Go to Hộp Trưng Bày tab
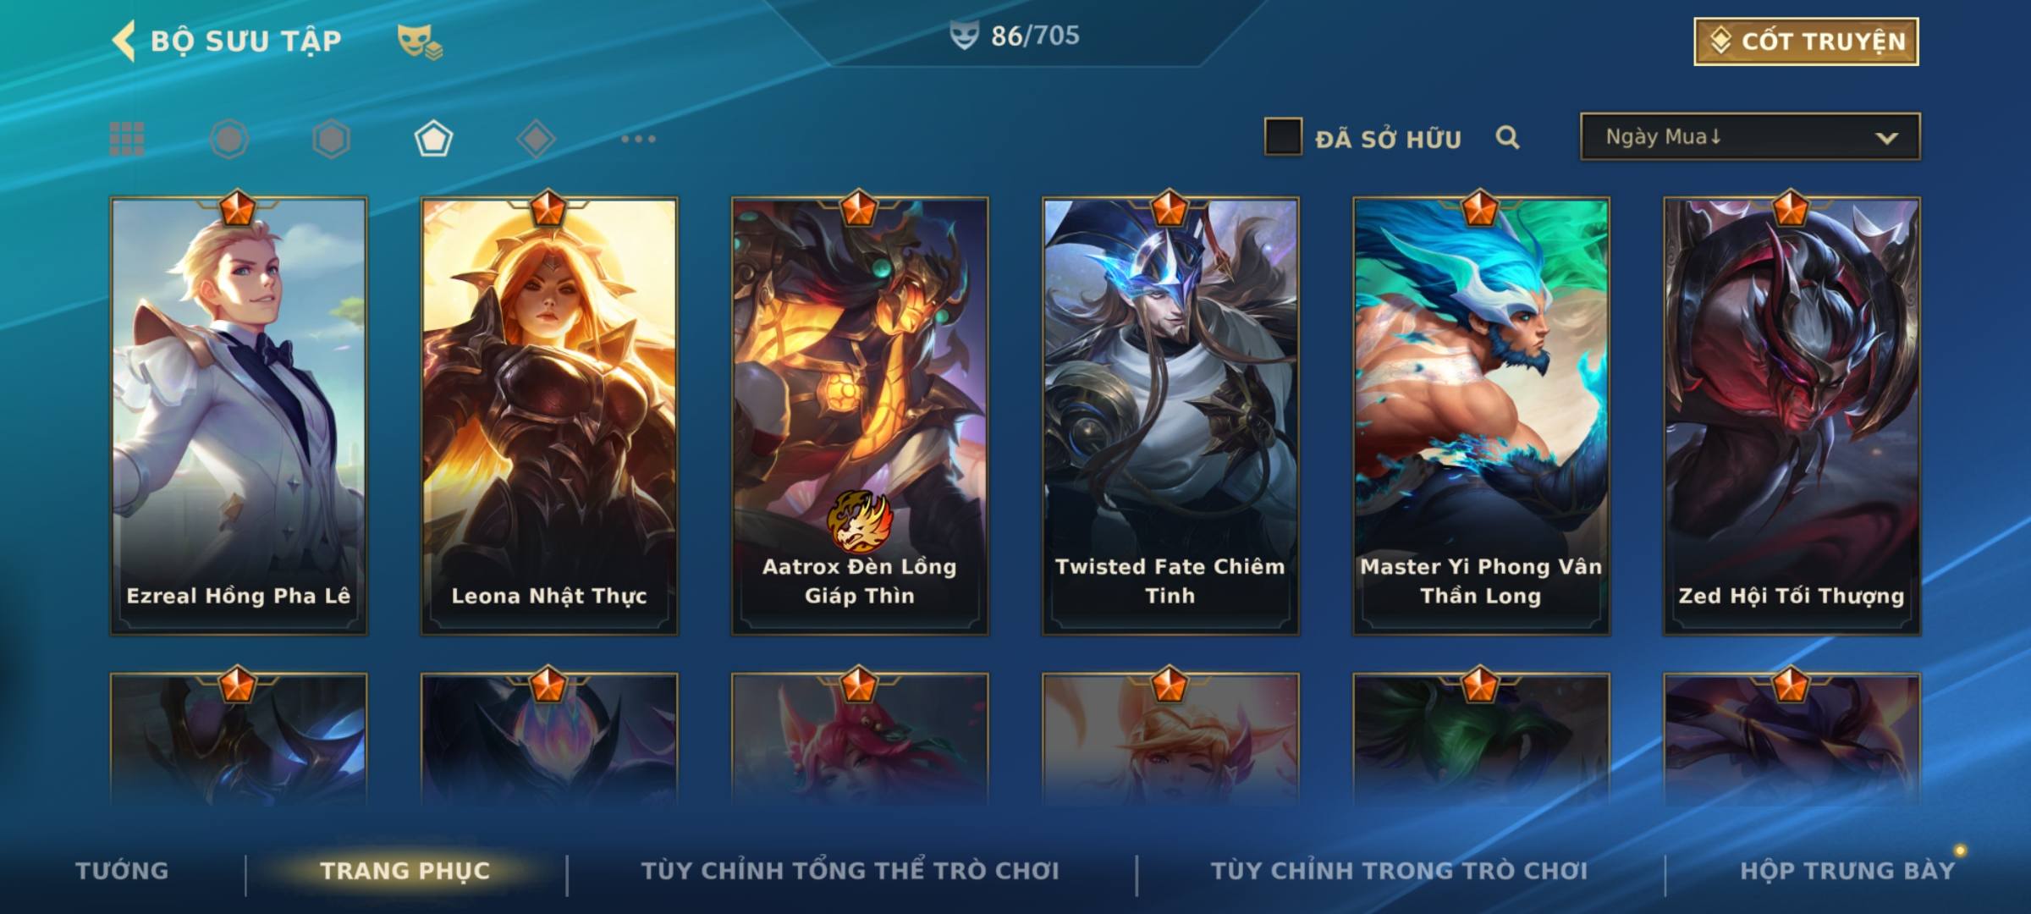 click(1847, 871)
